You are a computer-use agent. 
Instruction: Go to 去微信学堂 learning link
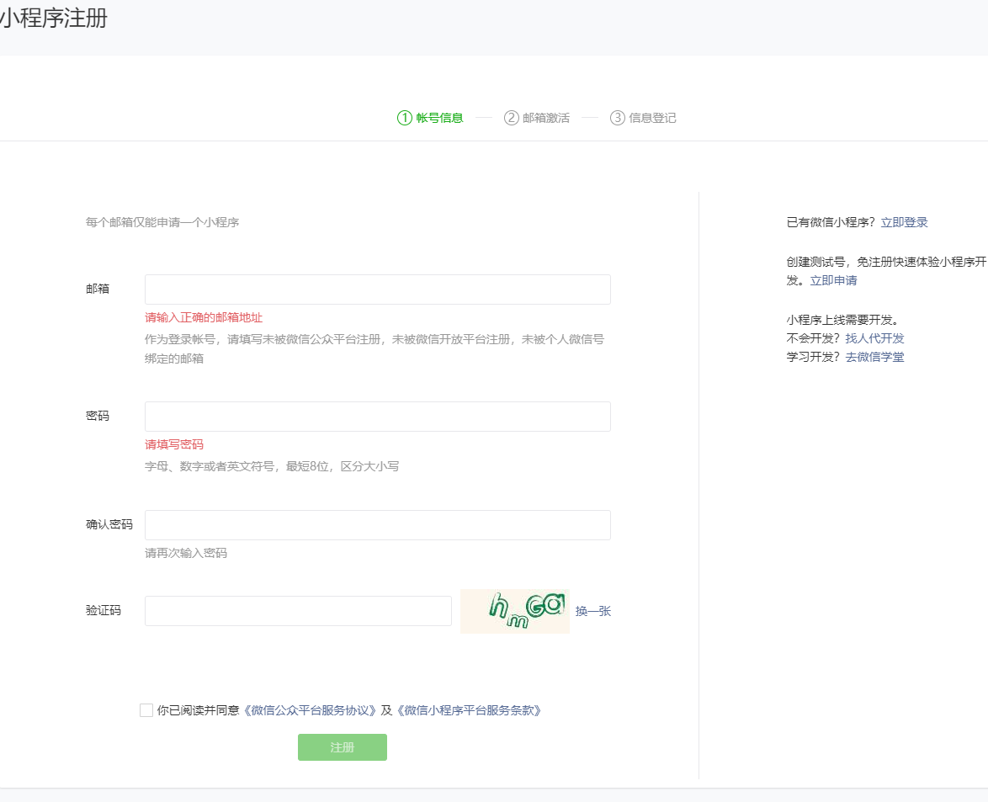pos(874,357)
